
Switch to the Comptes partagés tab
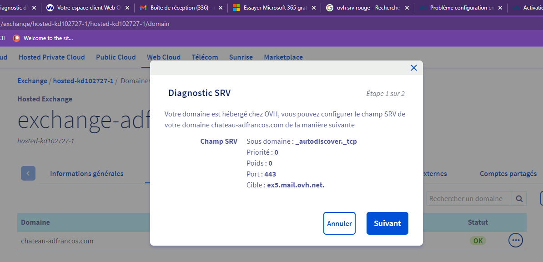(508, 173)
